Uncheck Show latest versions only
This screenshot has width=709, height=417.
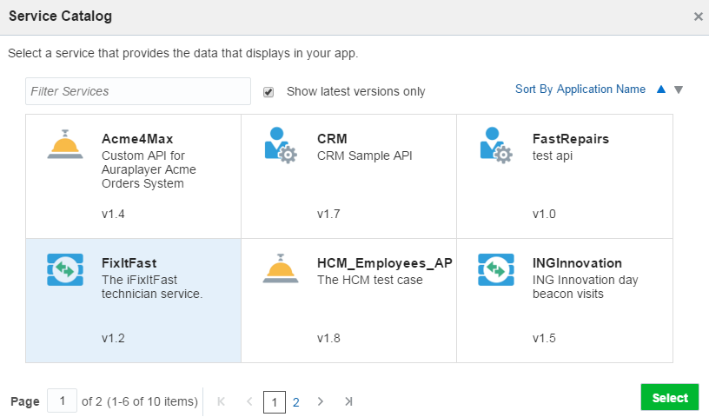coord(268,92)
